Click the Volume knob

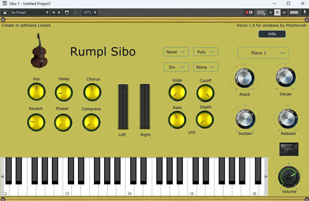[289, 176]
